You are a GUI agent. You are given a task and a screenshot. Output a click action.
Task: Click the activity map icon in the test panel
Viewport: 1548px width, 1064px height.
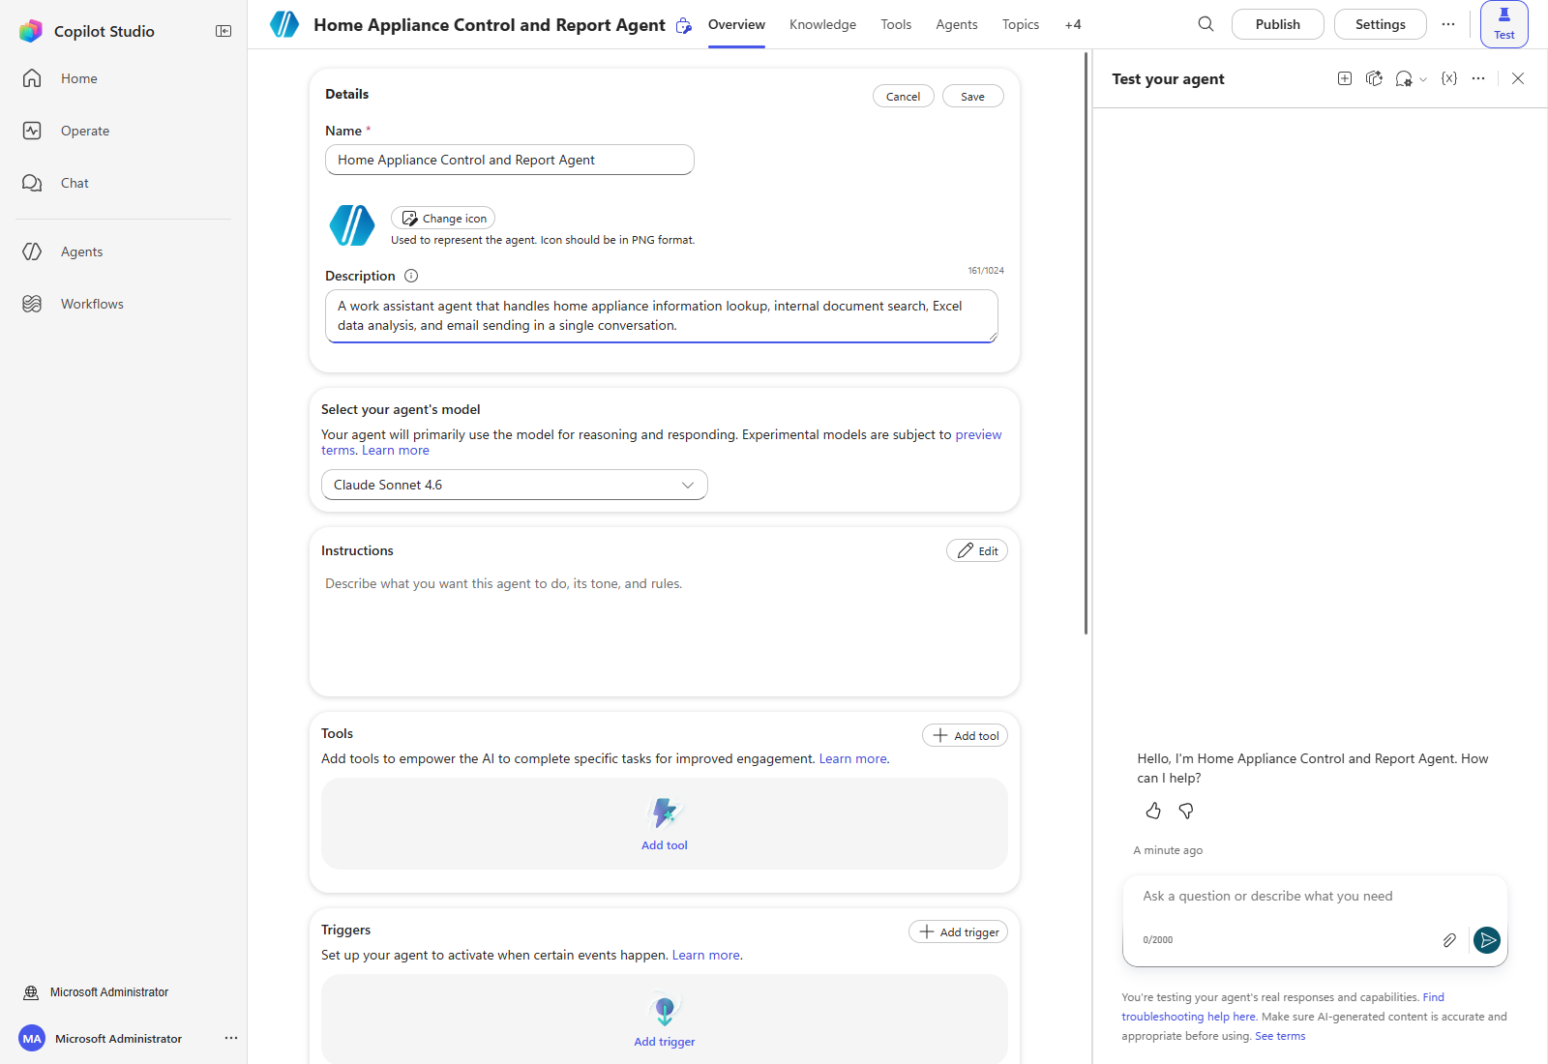pos(1374,78)
